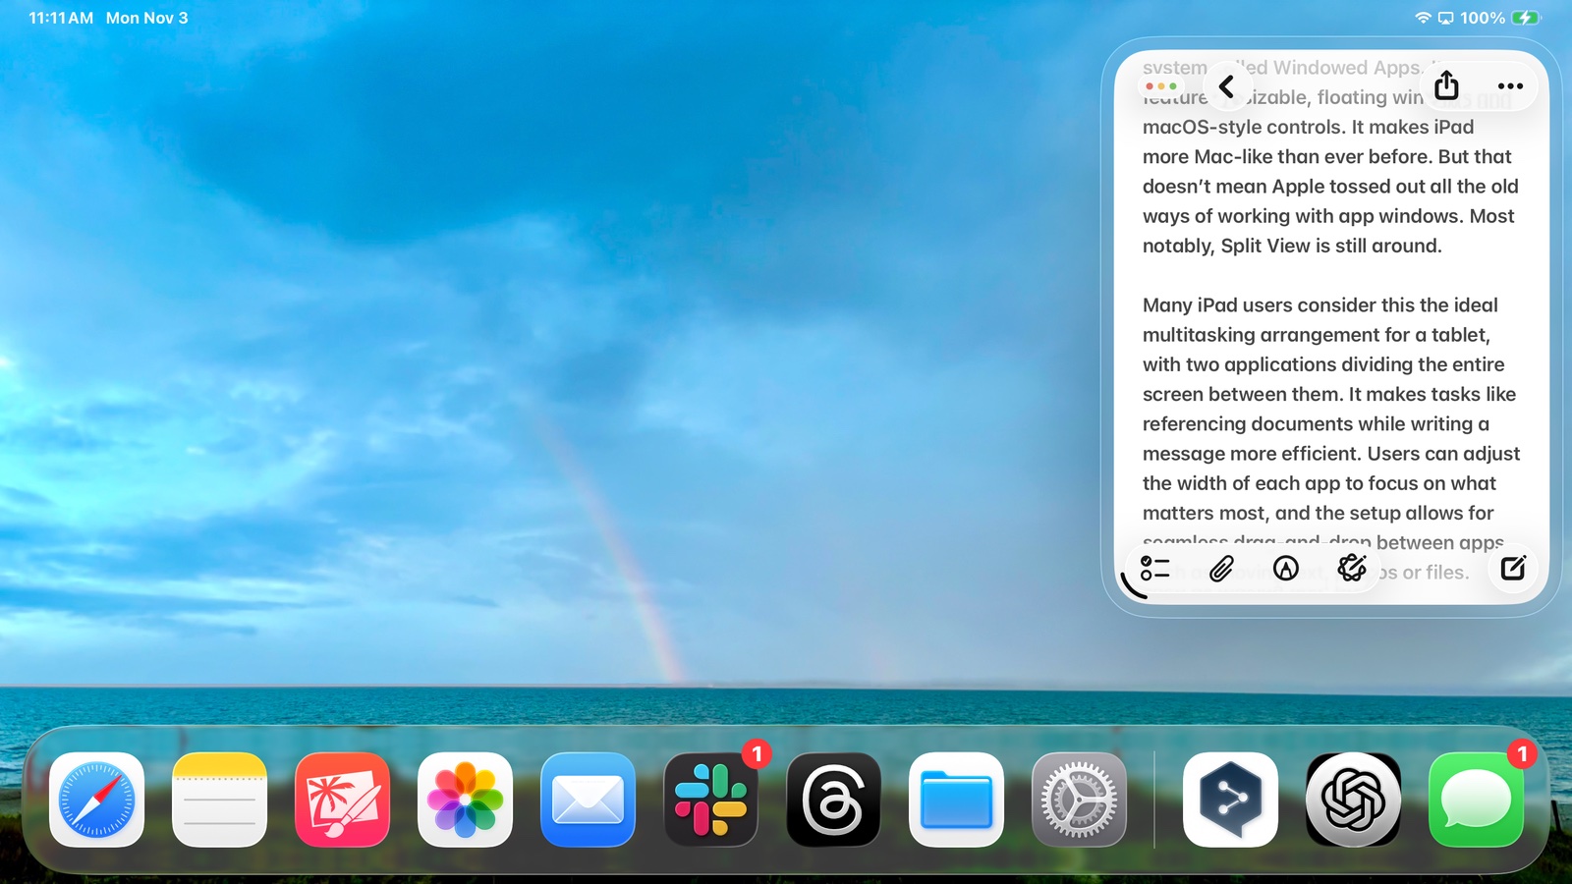Open the share sheet for this note
Viewport: 1572px width, 884px height.
pos(1446,85)
